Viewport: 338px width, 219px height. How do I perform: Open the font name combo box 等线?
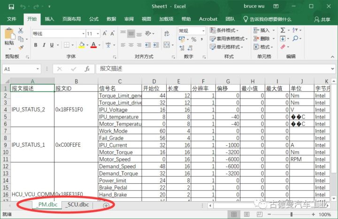pyautogui.click(x=59, y=34)
